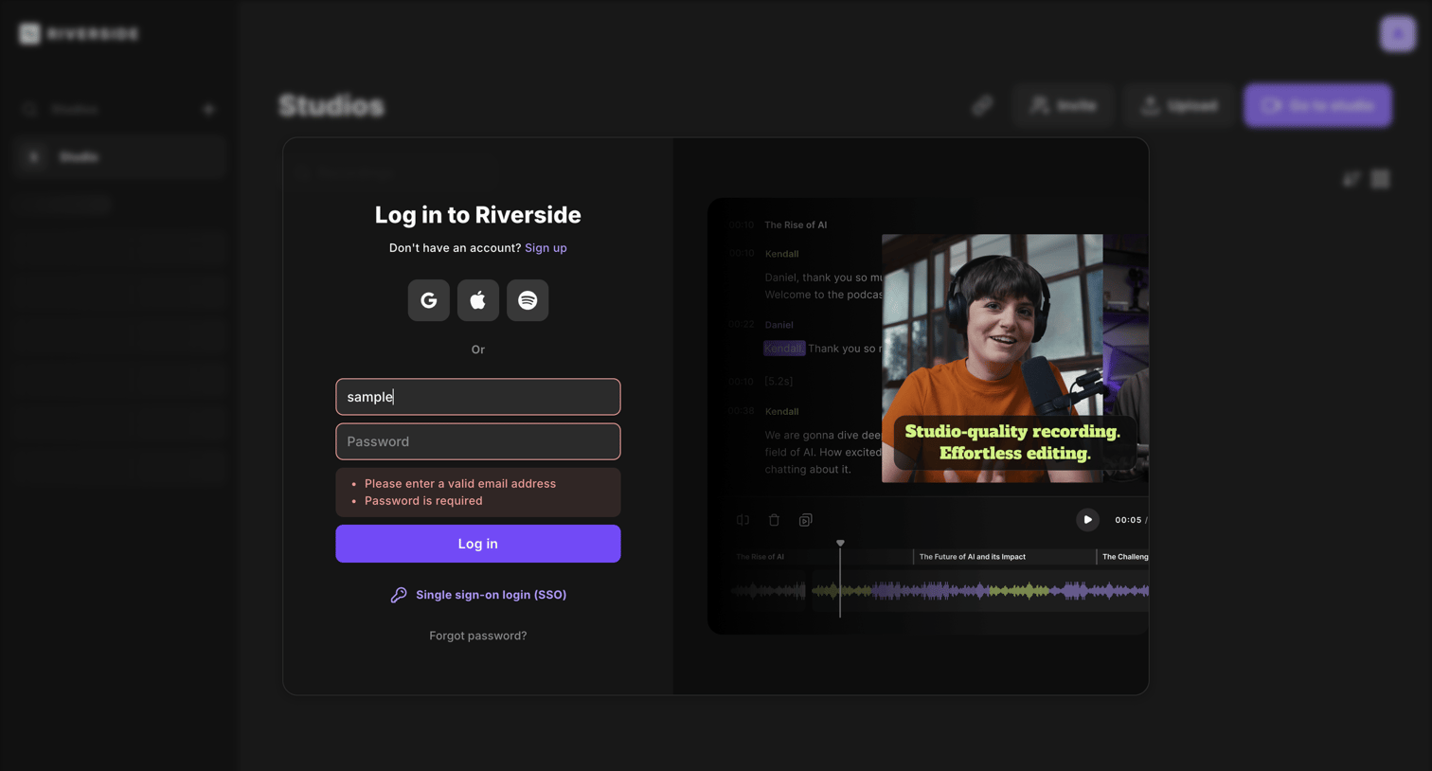Click the list view icon beside the grid icon
The height and width of the screenshot is (771, 1432).
click(1351, 179)
